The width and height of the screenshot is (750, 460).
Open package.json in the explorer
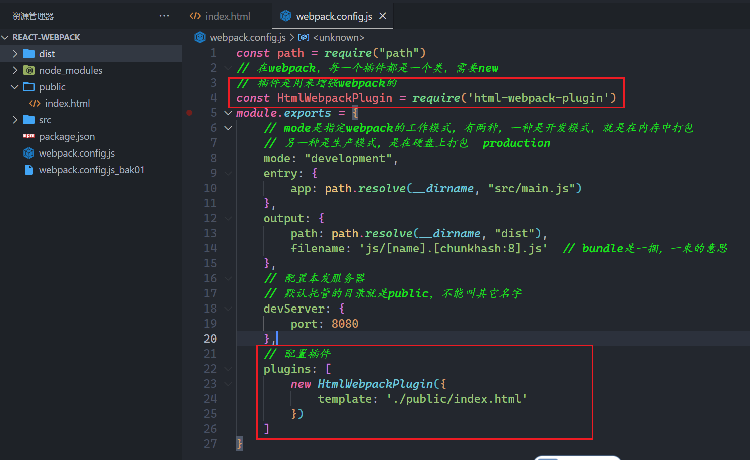coord(67,136)
